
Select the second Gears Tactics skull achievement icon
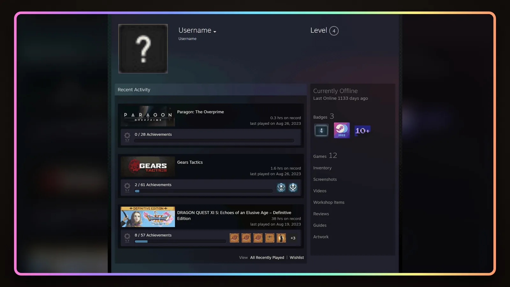point(293,187)
